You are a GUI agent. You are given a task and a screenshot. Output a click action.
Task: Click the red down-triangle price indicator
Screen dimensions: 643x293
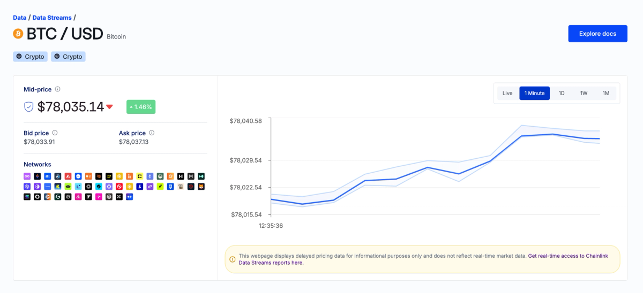pos(109,106)
